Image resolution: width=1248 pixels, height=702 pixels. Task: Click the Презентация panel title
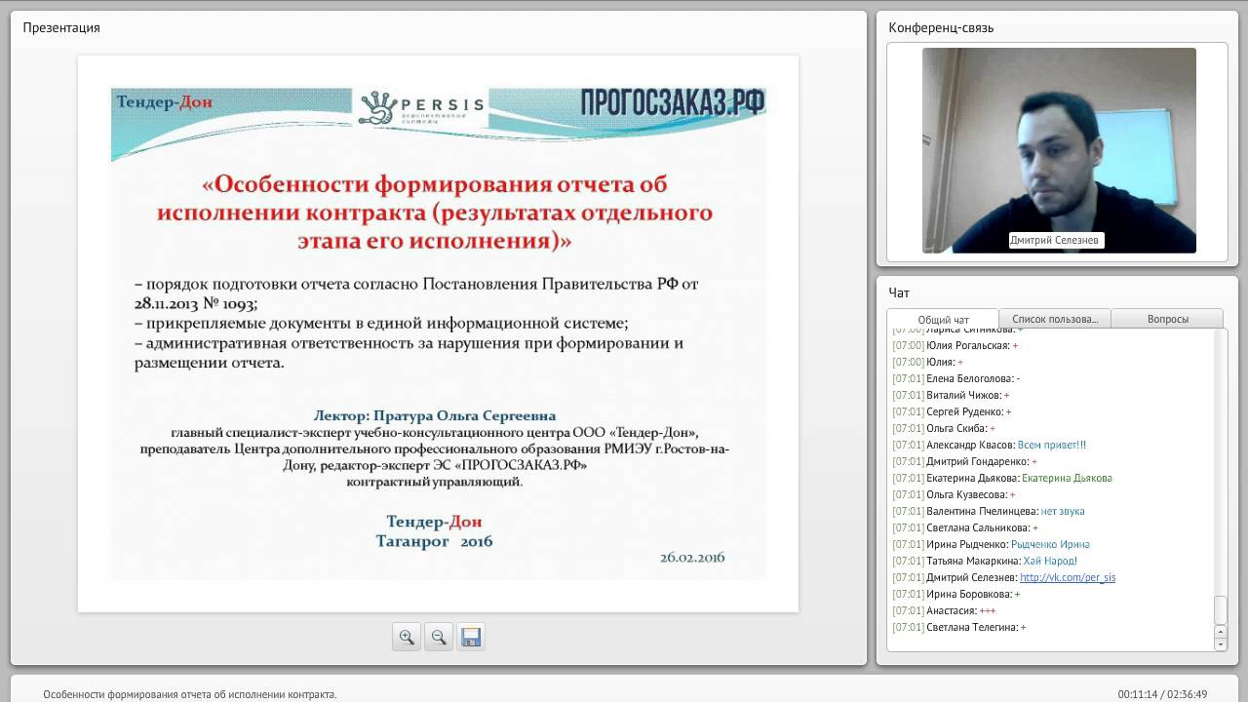click(x=61, y=27)
